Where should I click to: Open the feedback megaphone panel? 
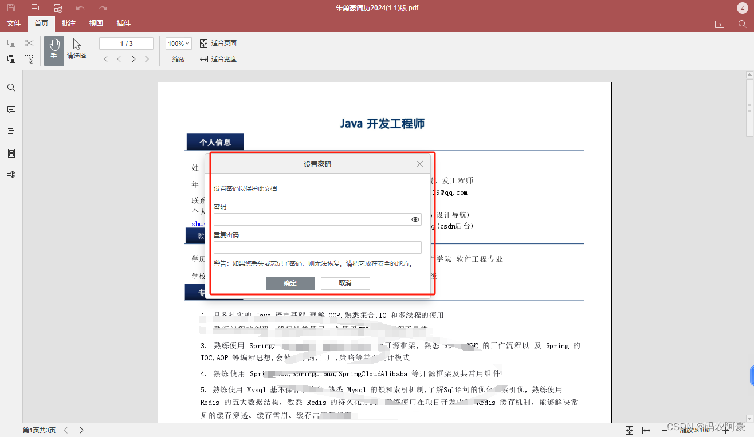[x=11, y=175]
